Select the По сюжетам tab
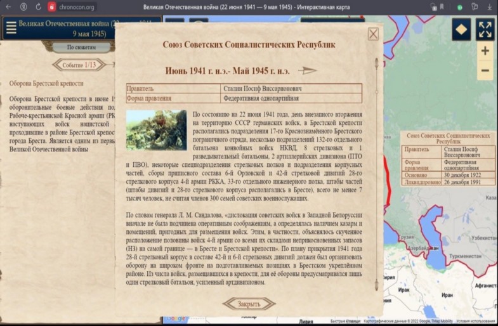Viewport: 498px width, 326px height. 82,47
